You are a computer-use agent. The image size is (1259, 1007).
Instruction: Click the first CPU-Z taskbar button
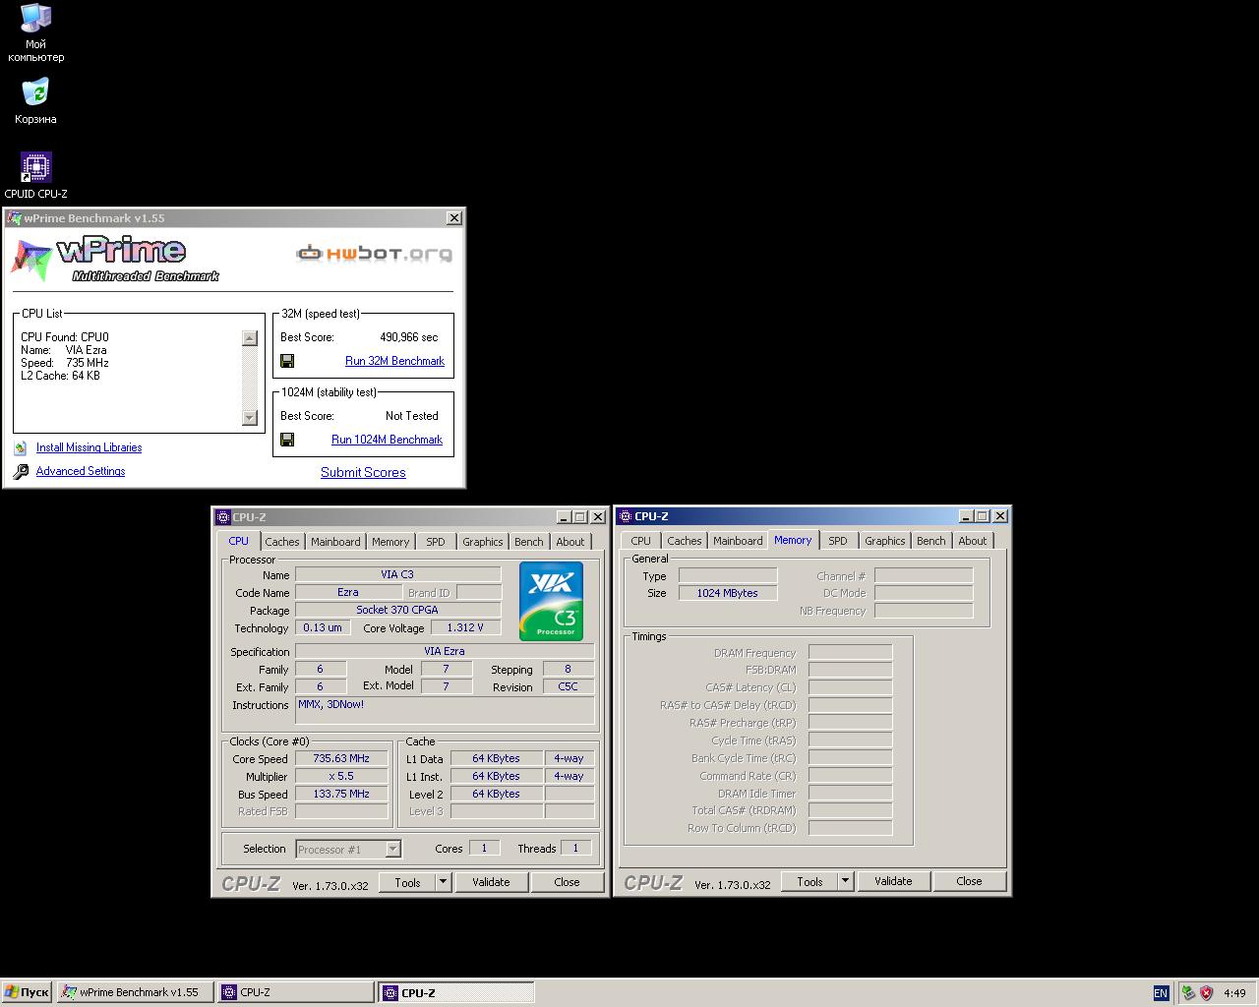click(x=295, y=992)
